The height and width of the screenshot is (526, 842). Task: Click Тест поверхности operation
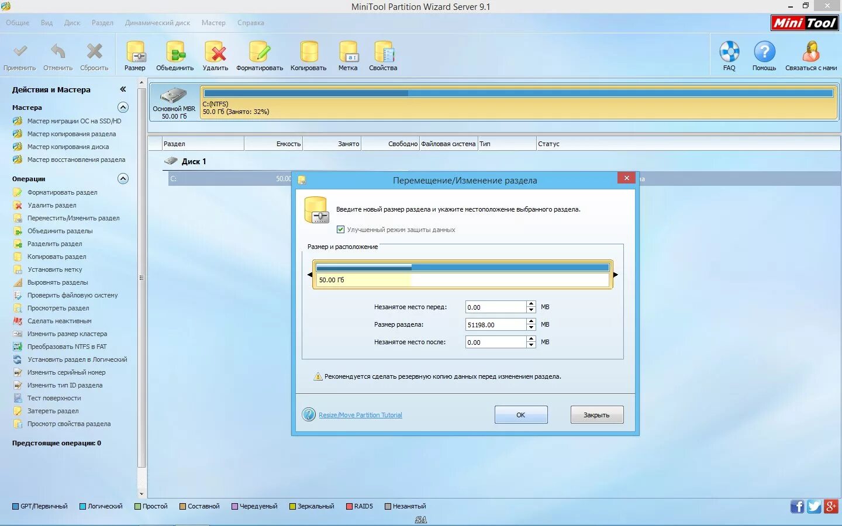tap(54, 398)
